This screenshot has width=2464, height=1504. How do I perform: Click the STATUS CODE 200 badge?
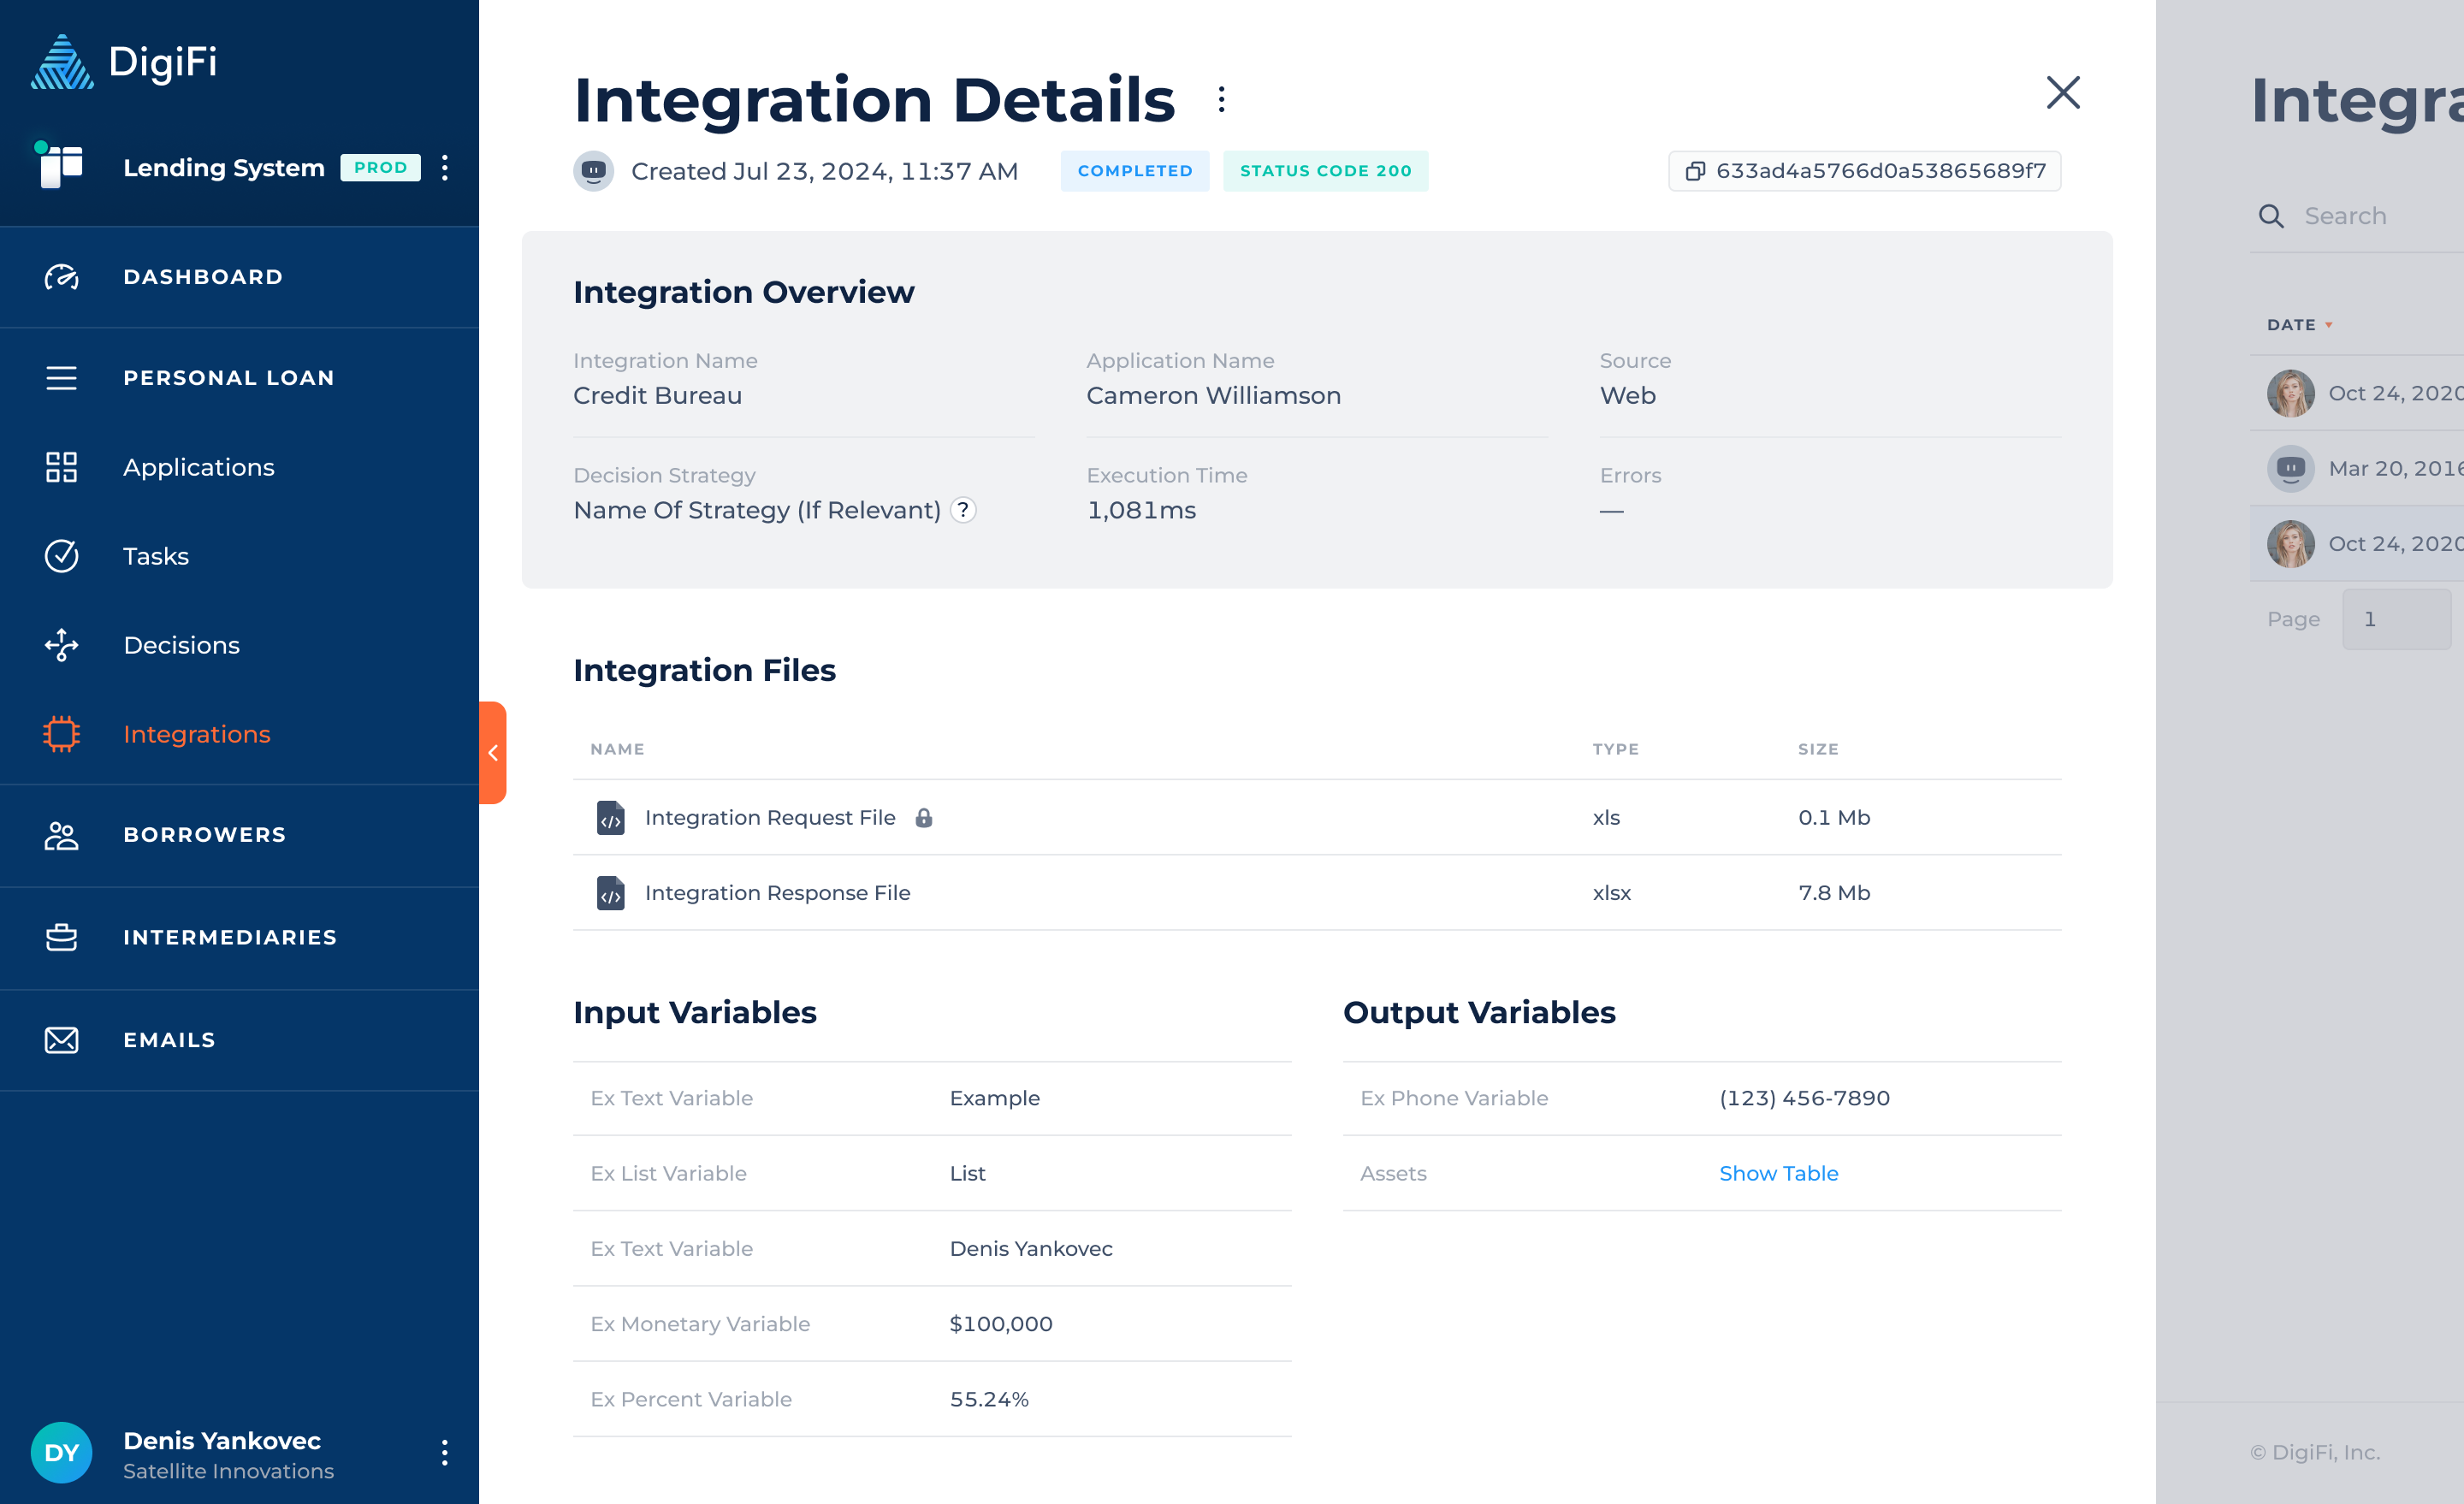click(x=1326, y=170)
